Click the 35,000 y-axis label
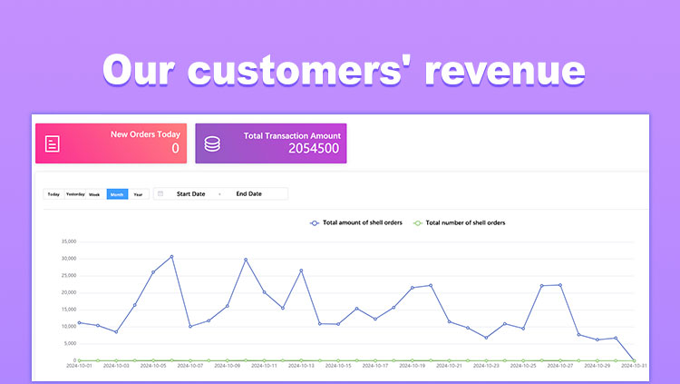This screenshot has height=384, width=680. pyautogui.click(x=67, y=241)
